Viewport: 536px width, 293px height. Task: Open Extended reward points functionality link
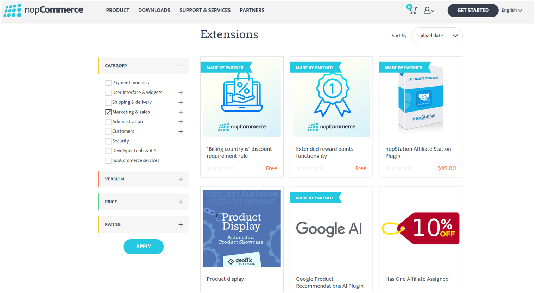pyautogui.click(x=324, y=152)
